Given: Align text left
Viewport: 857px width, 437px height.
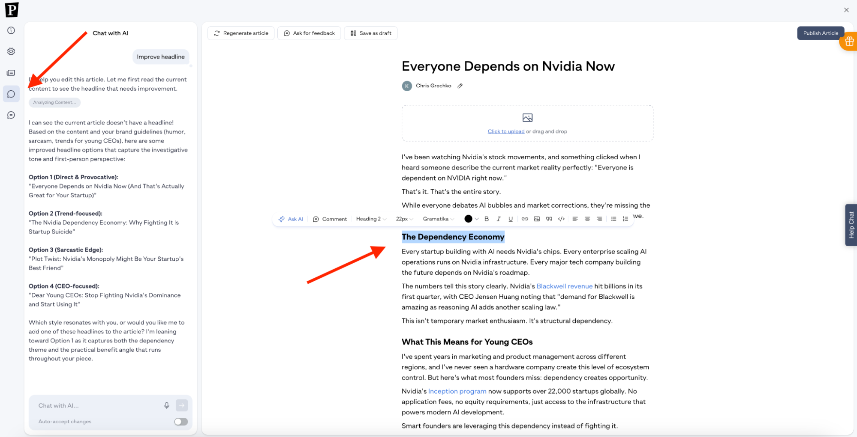Looking at the screenshot, I should 575,219.
